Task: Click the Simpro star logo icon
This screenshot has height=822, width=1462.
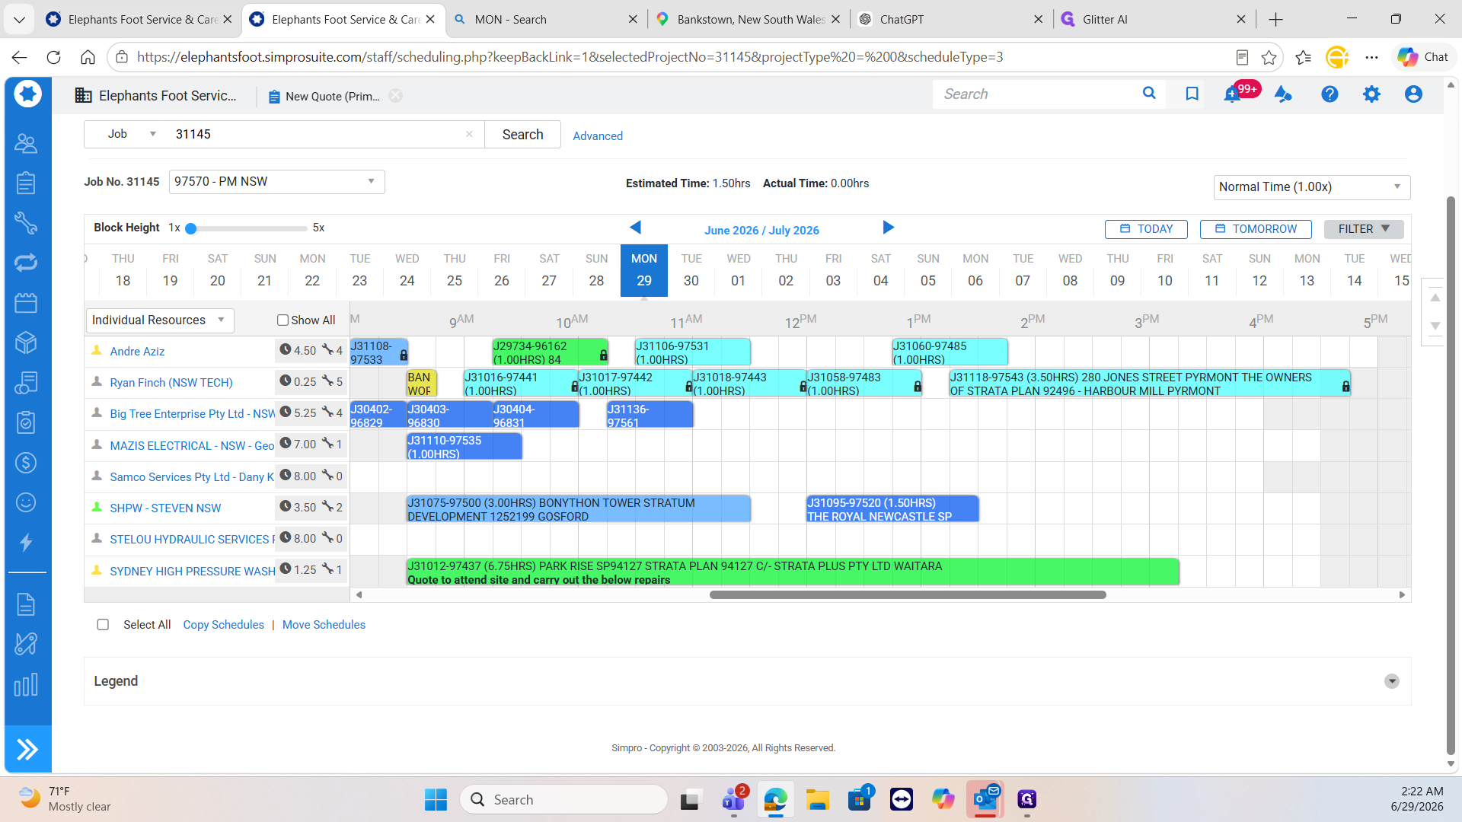Action: point(28,94)
